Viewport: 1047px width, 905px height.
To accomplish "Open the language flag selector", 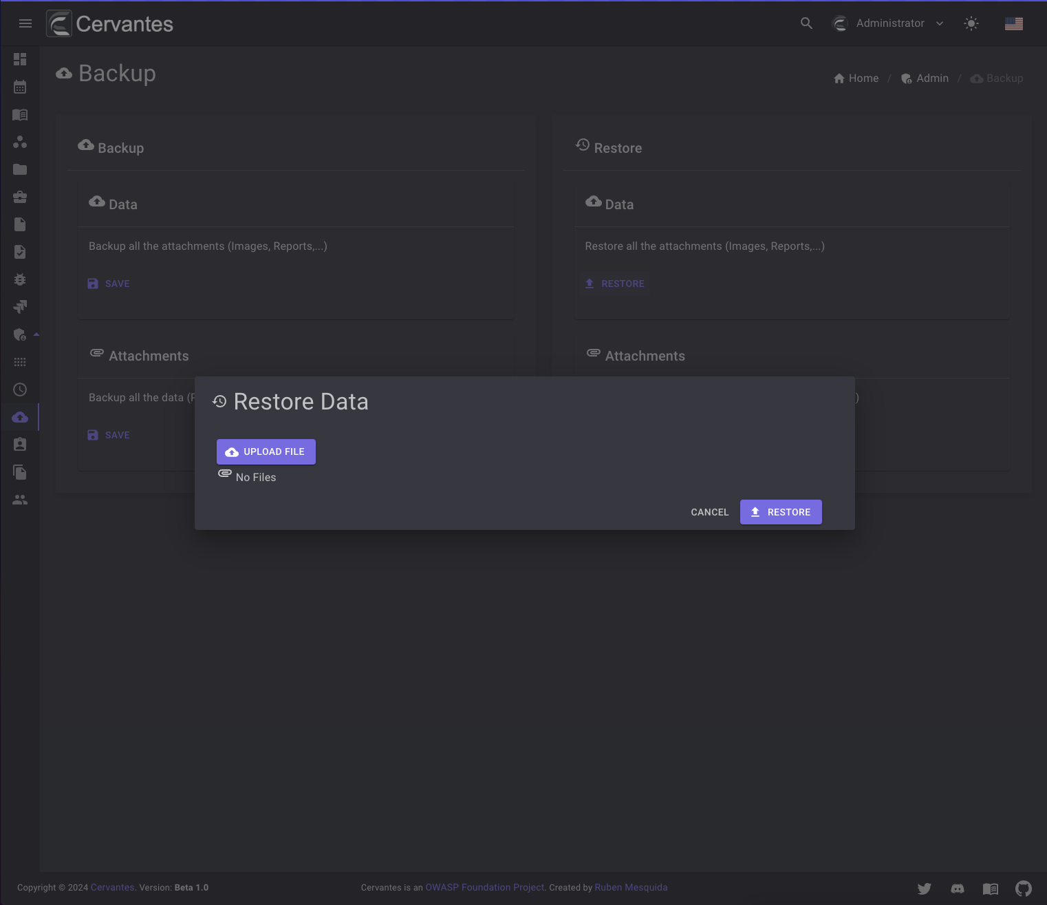I will point(1014,23).
